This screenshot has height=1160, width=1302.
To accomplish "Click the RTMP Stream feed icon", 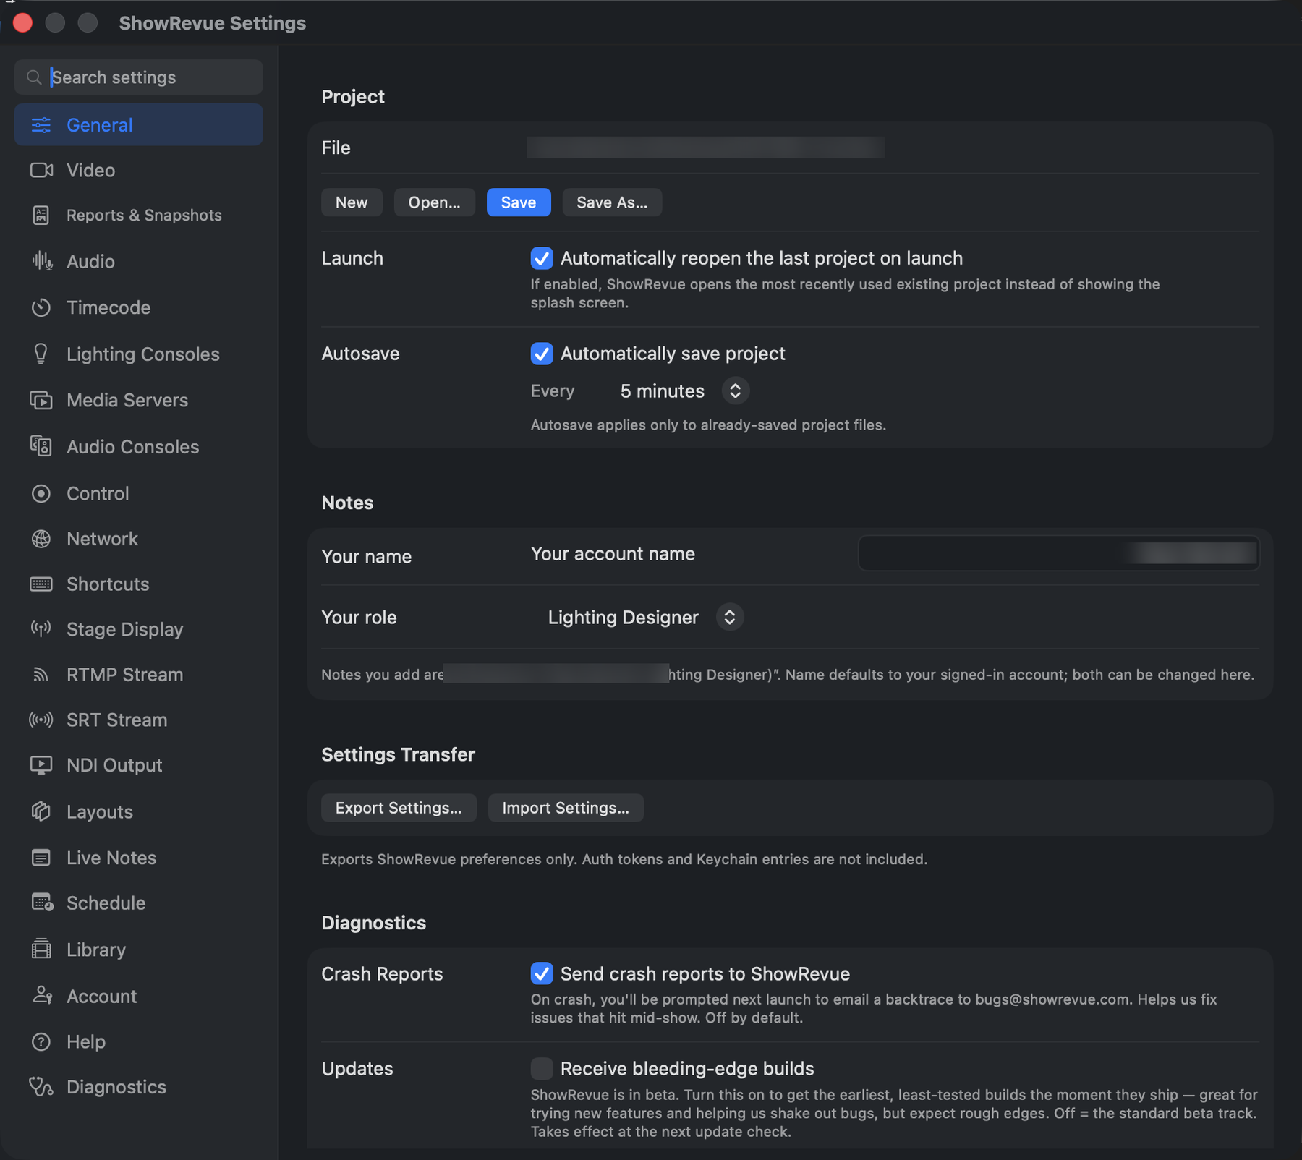I will [41, 675].
